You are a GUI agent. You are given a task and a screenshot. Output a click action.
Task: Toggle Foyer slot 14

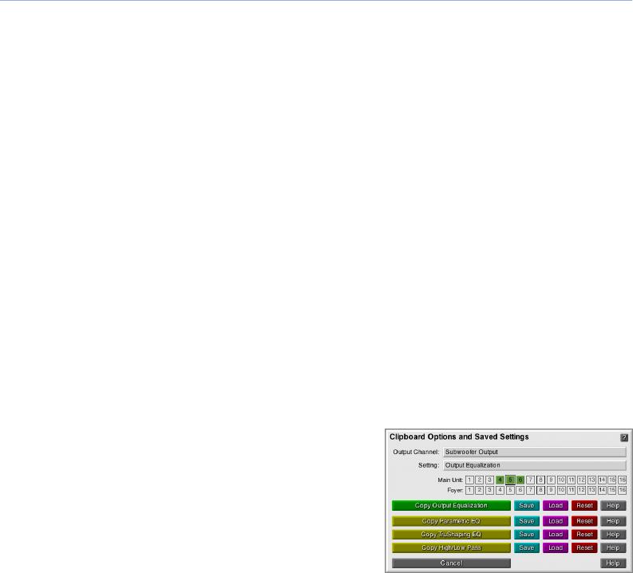pyautogui.click(x=602, y=490)
